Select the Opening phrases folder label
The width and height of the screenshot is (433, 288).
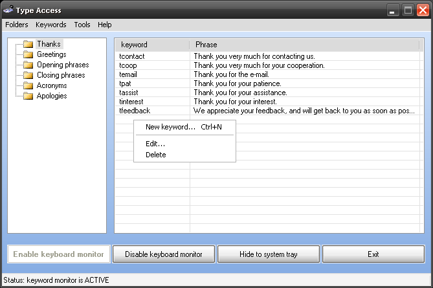coord(63,65)
